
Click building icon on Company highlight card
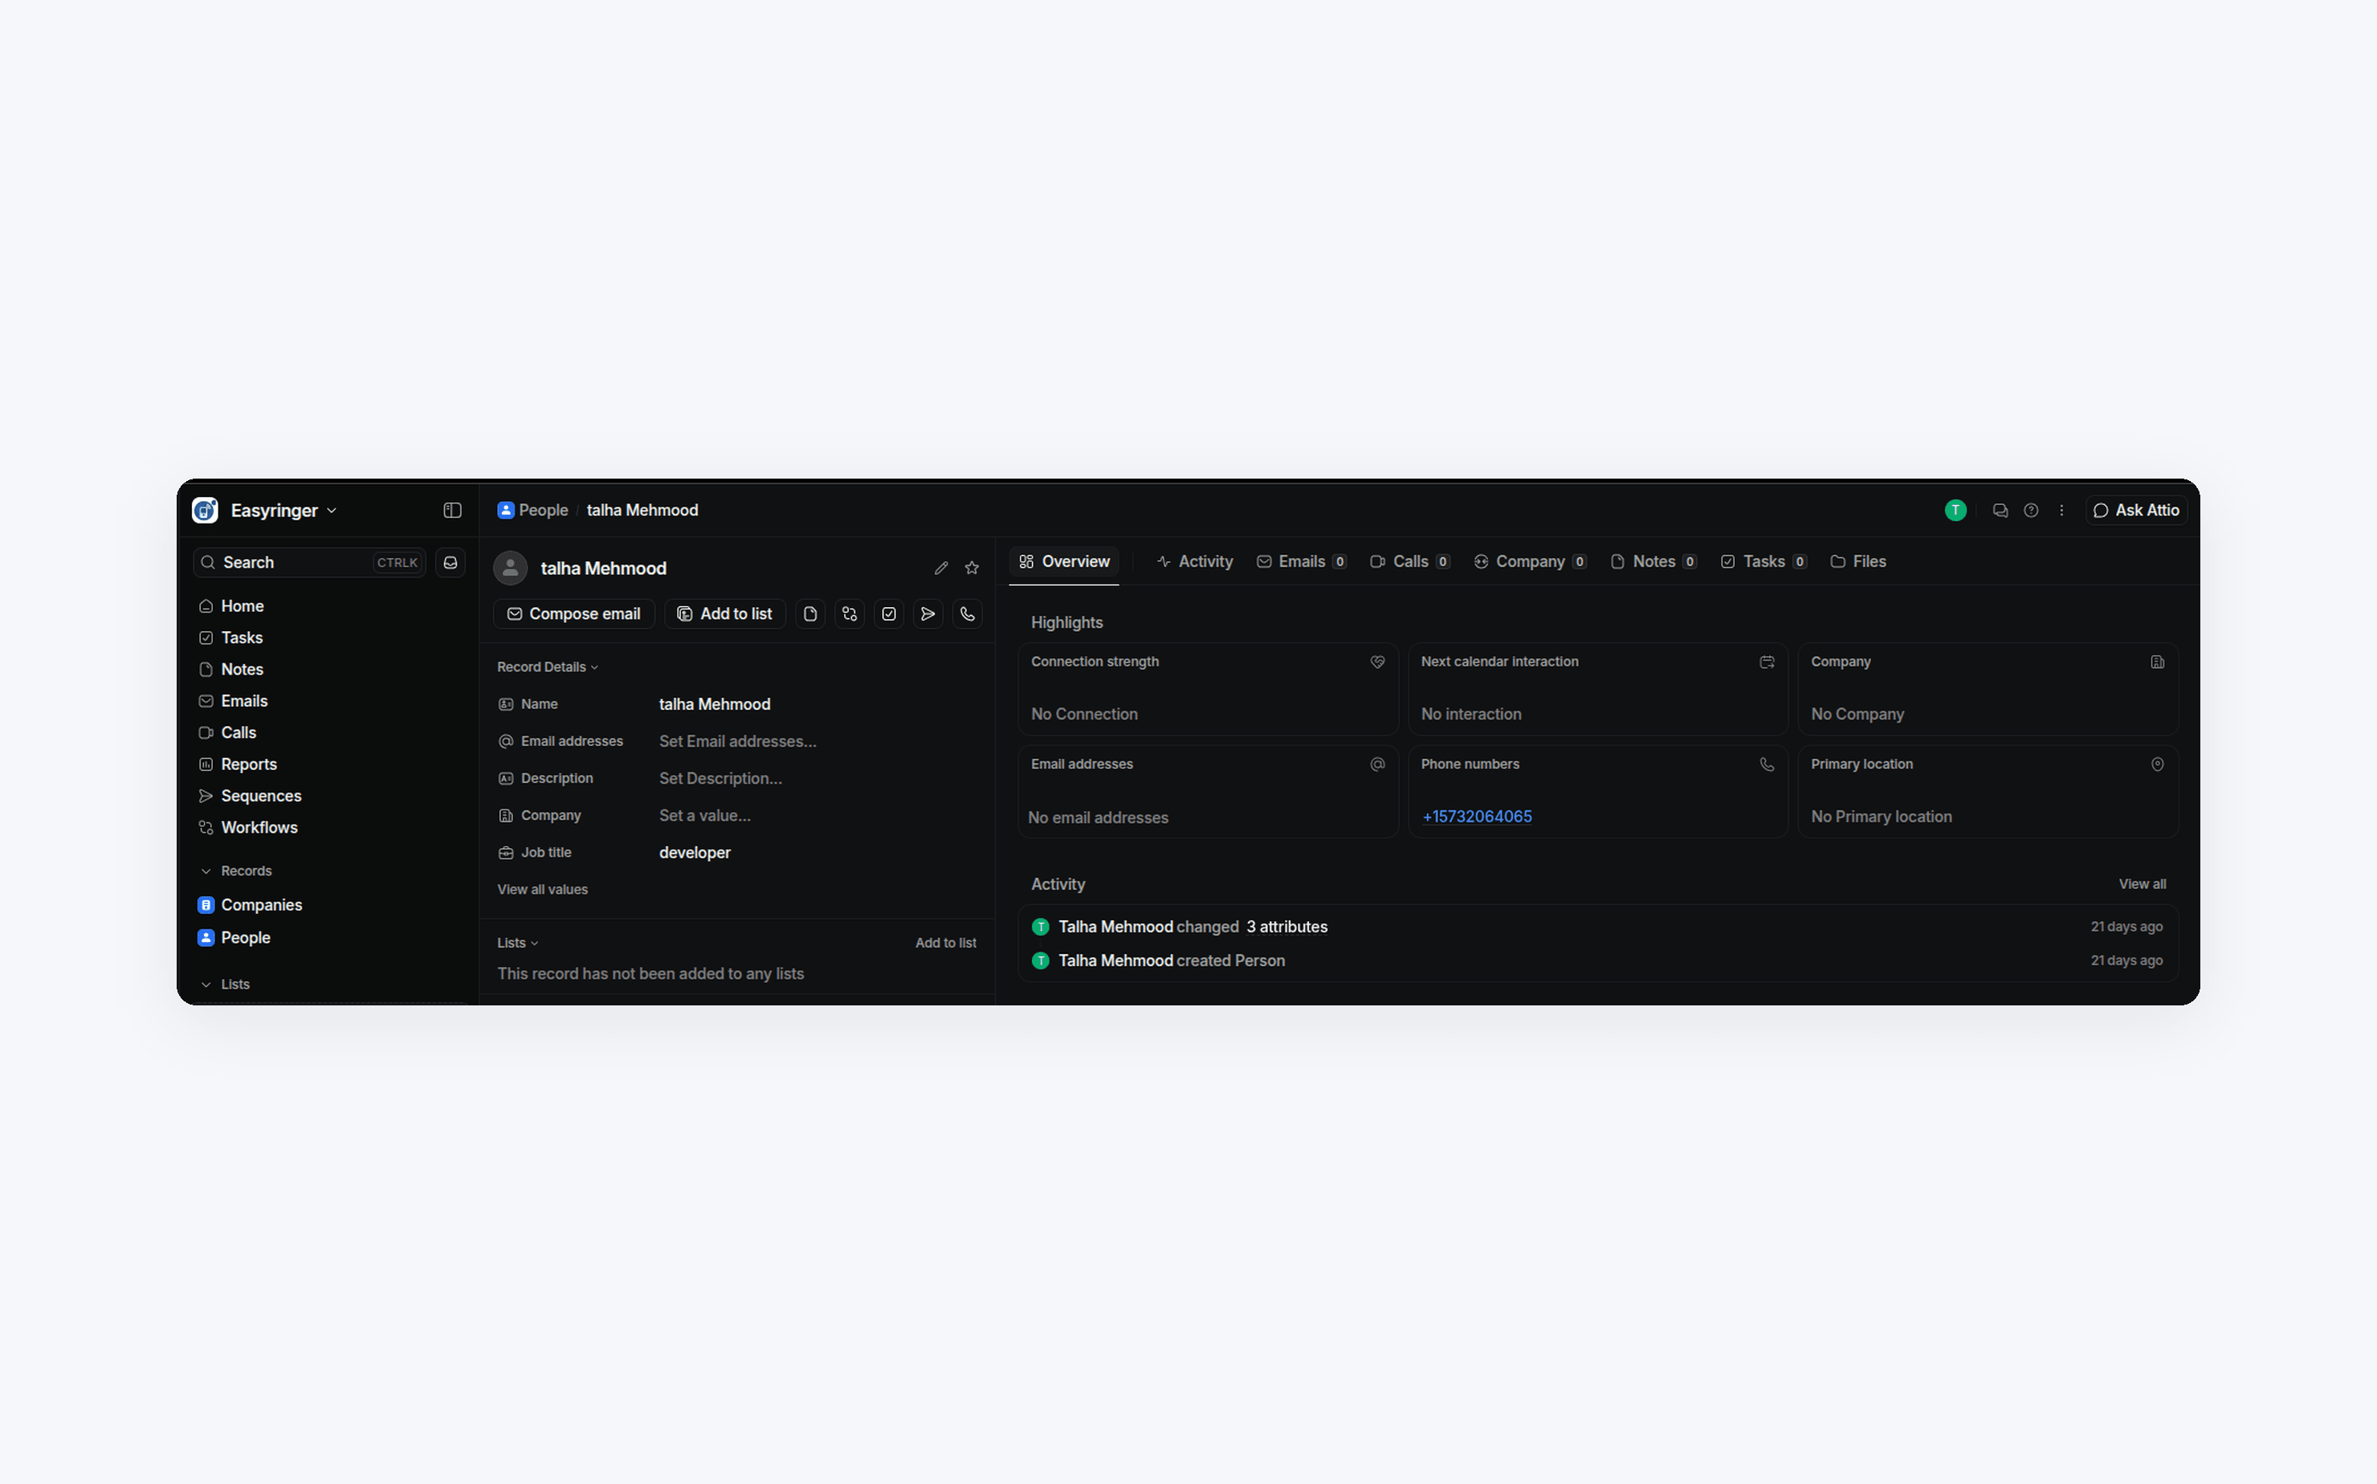click(x=2158, y=662)
